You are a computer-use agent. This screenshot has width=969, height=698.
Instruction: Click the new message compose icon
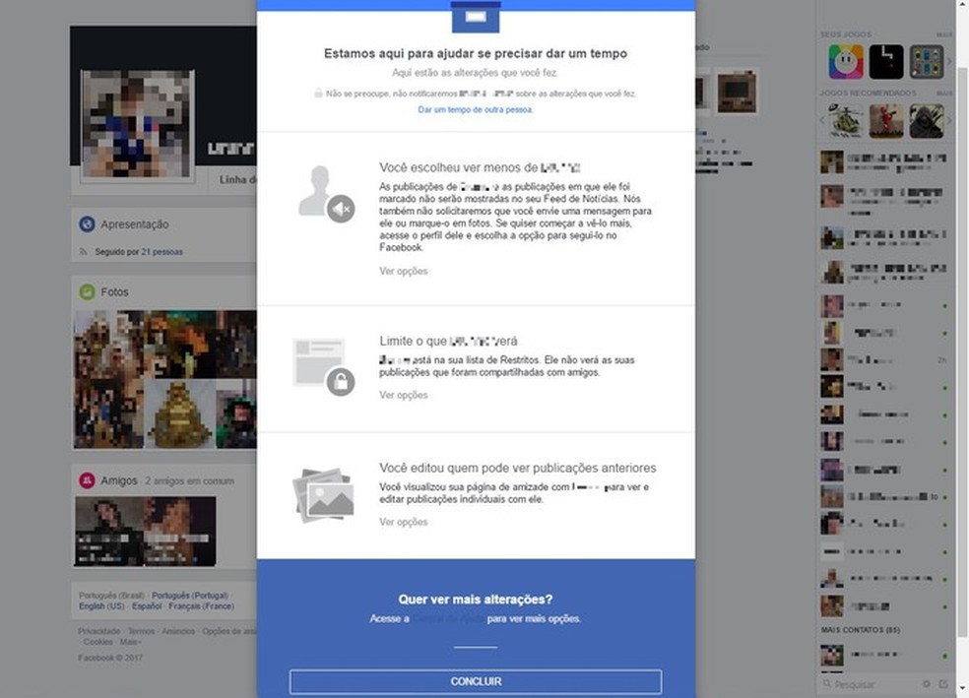click(x=943, y=684)
